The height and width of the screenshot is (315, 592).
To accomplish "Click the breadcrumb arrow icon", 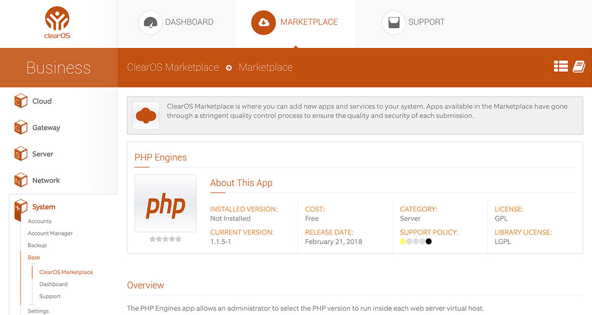I will point(229,68).
